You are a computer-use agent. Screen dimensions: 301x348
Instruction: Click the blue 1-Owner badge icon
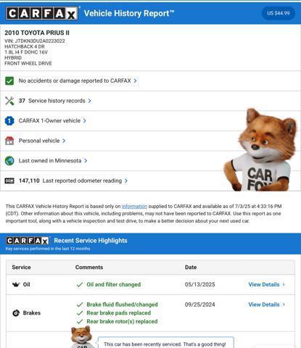[x=9, y=121]
